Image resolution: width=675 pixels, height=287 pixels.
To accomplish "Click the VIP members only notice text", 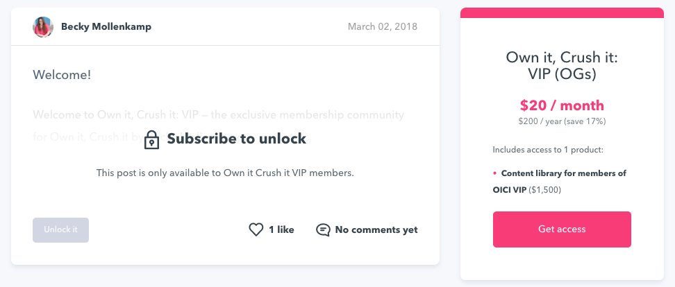I will tap(225, 173).
